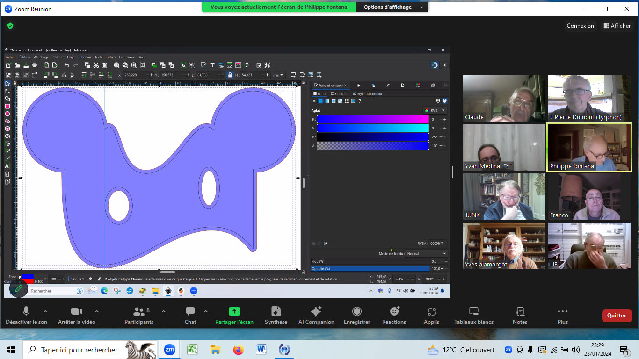Open the Extensions menu in Inkscape
The height and width of the screenshot is (359, 639).
[127, 57]
